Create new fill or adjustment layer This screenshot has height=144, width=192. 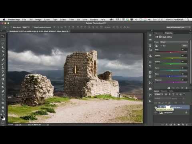174,124
